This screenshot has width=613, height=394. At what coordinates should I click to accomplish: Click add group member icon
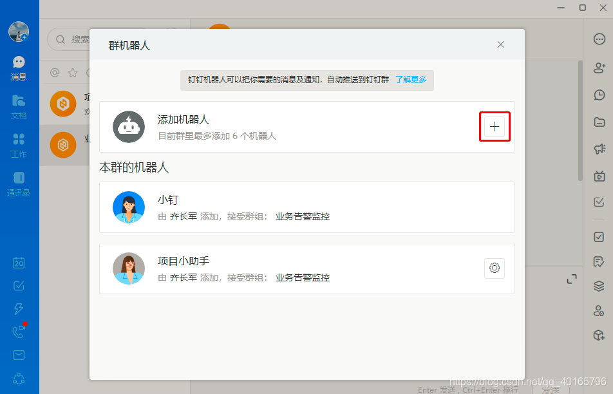point(599,68)
